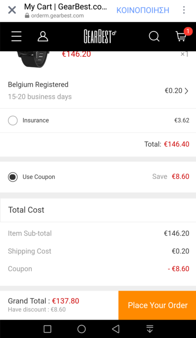Tap the hide navigation bar arrow icon
Viewport: 196px width, 338px height.
point(150,329)
